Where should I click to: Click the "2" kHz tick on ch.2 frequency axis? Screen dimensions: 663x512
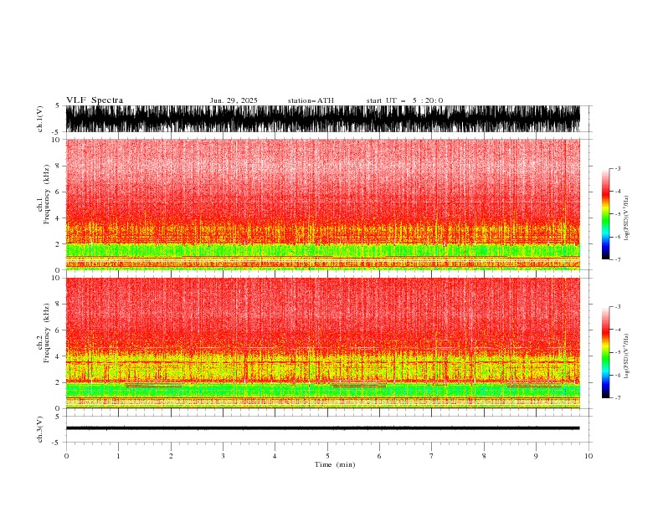click(59, 382)
